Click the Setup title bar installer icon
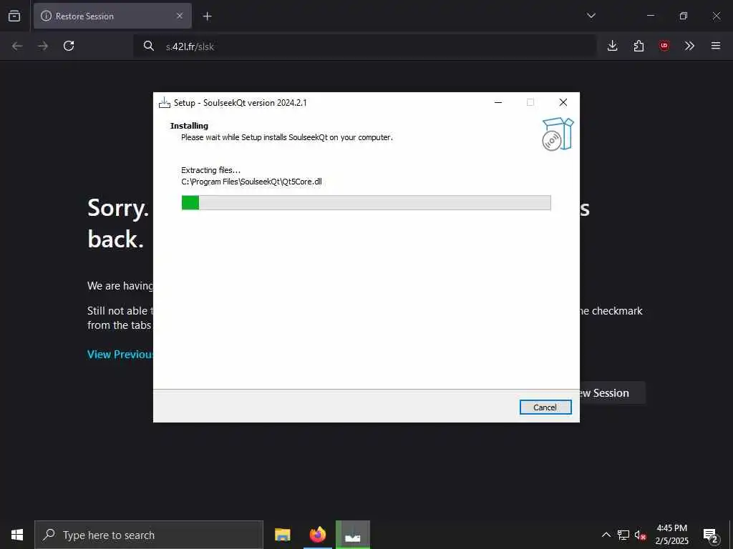Viewport: 733px width, 549px height. pyautogui.click(x=165, y=103)
